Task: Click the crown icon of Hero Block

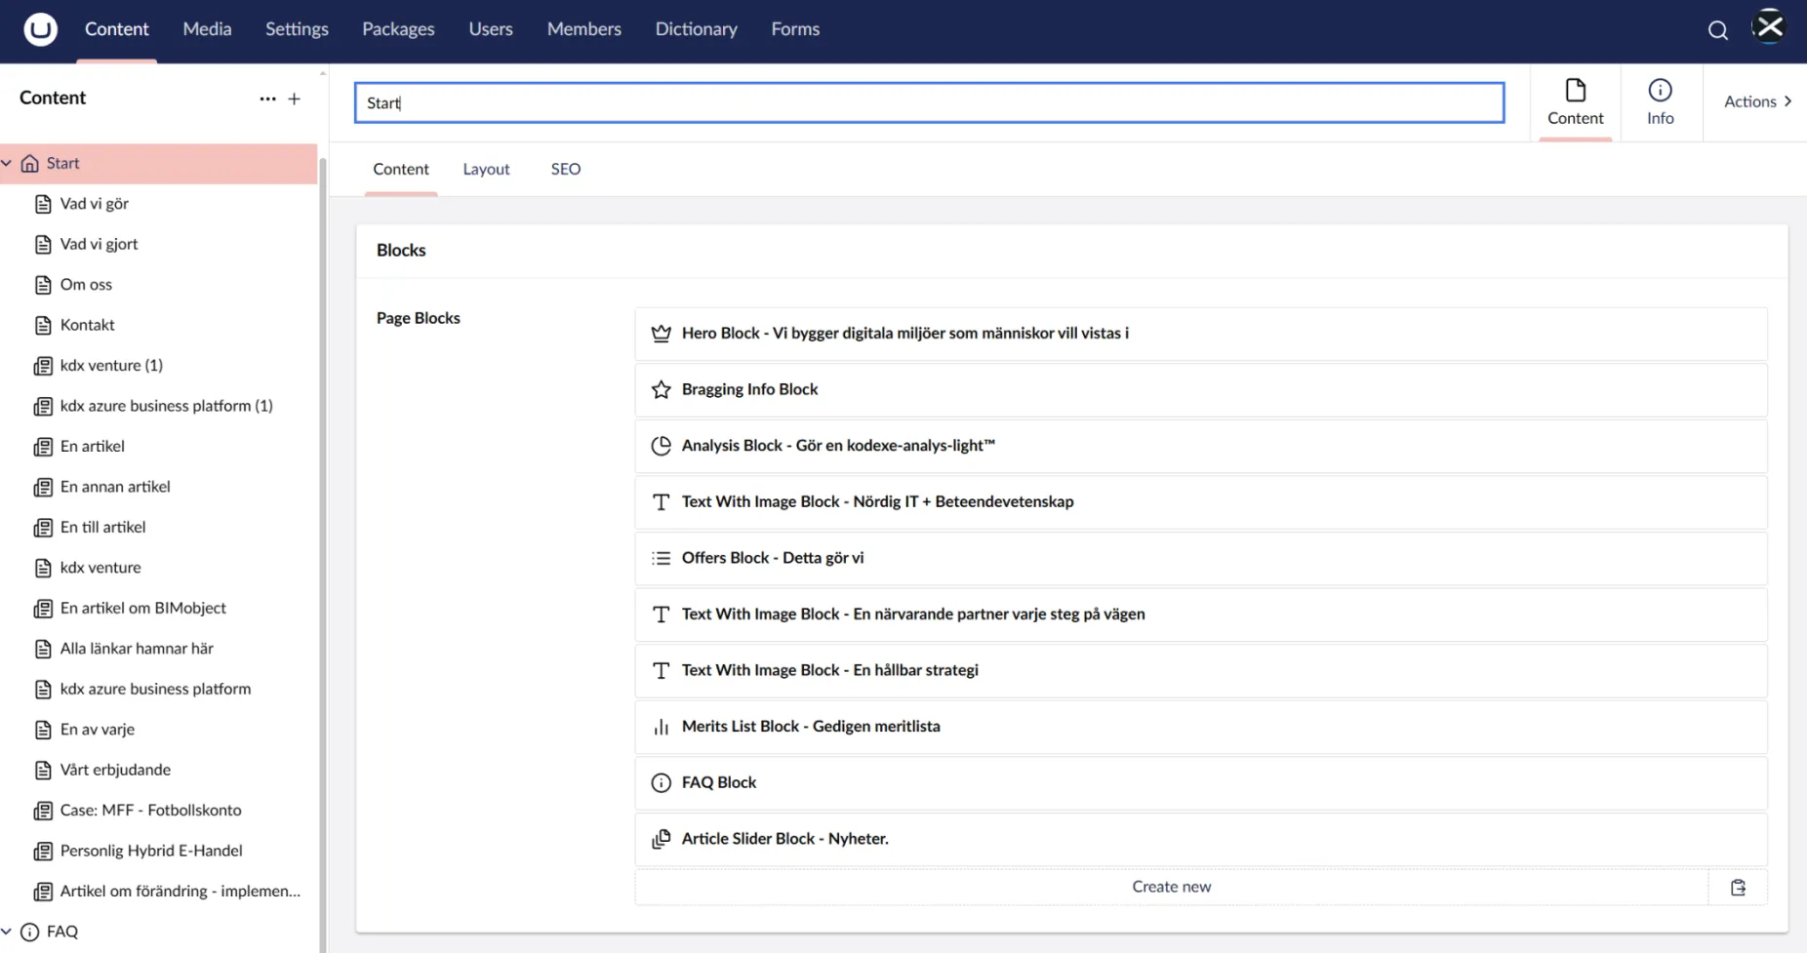Action: [x=661, y=334]
